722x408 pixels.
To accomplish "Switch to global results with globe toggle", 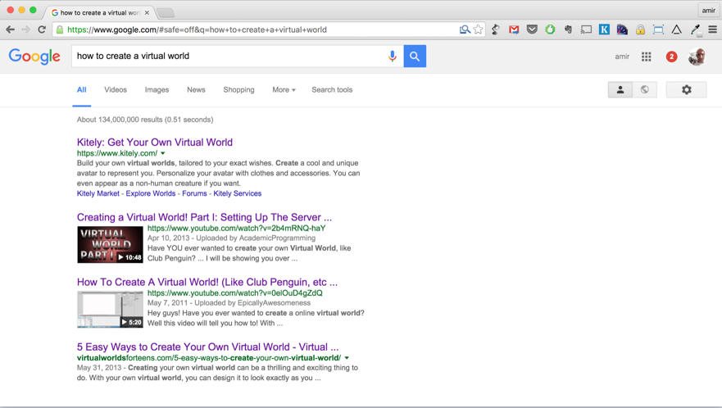I will [x=645, y=90].
